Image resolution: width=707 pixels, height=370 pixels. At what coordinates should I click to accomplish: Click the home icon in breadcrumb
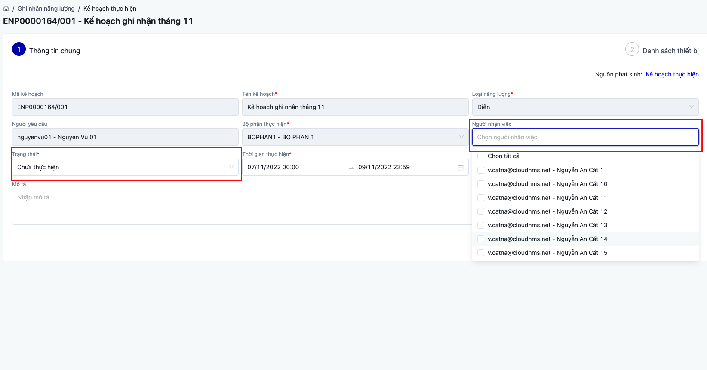(x=6, y=9)
